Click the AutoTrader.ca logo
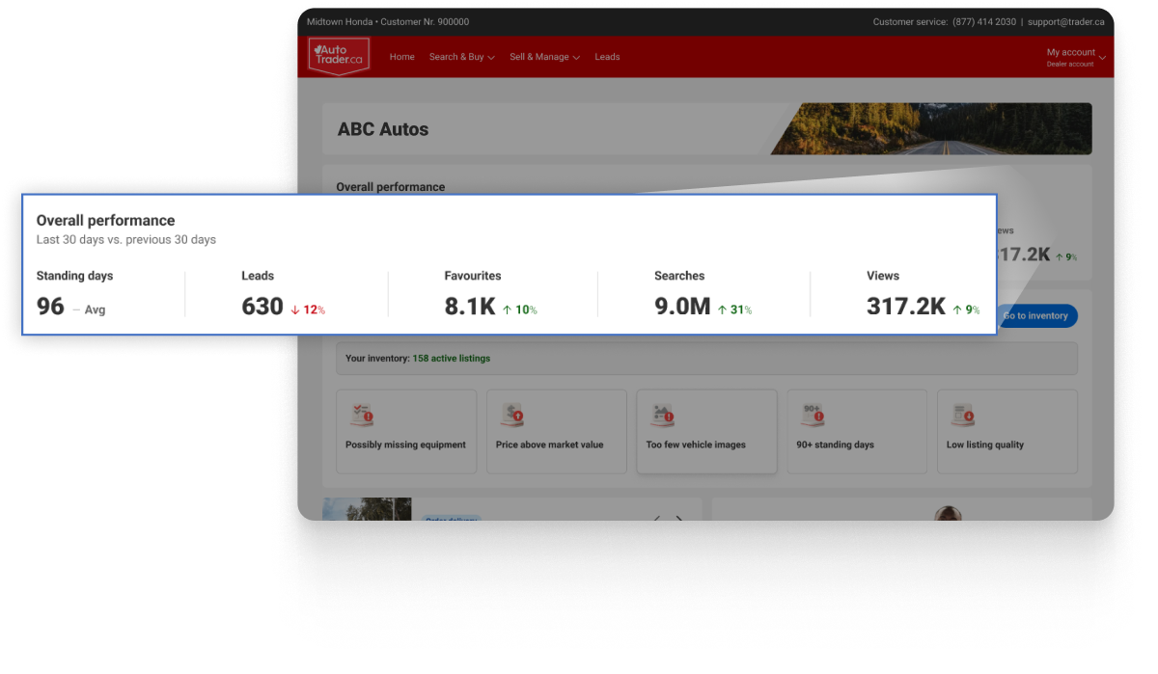1158x674 pixels. pyautogui.click(x=338, y=56)
